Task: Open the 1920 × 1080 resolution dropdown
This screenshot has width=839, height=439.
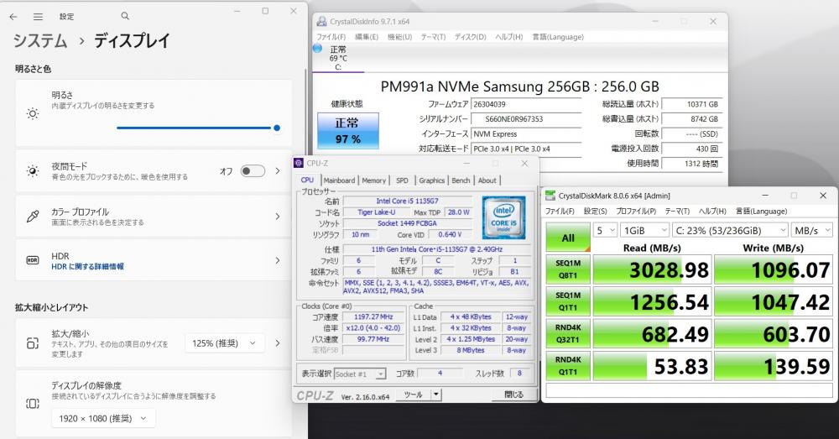Action: tap(104, 418)
